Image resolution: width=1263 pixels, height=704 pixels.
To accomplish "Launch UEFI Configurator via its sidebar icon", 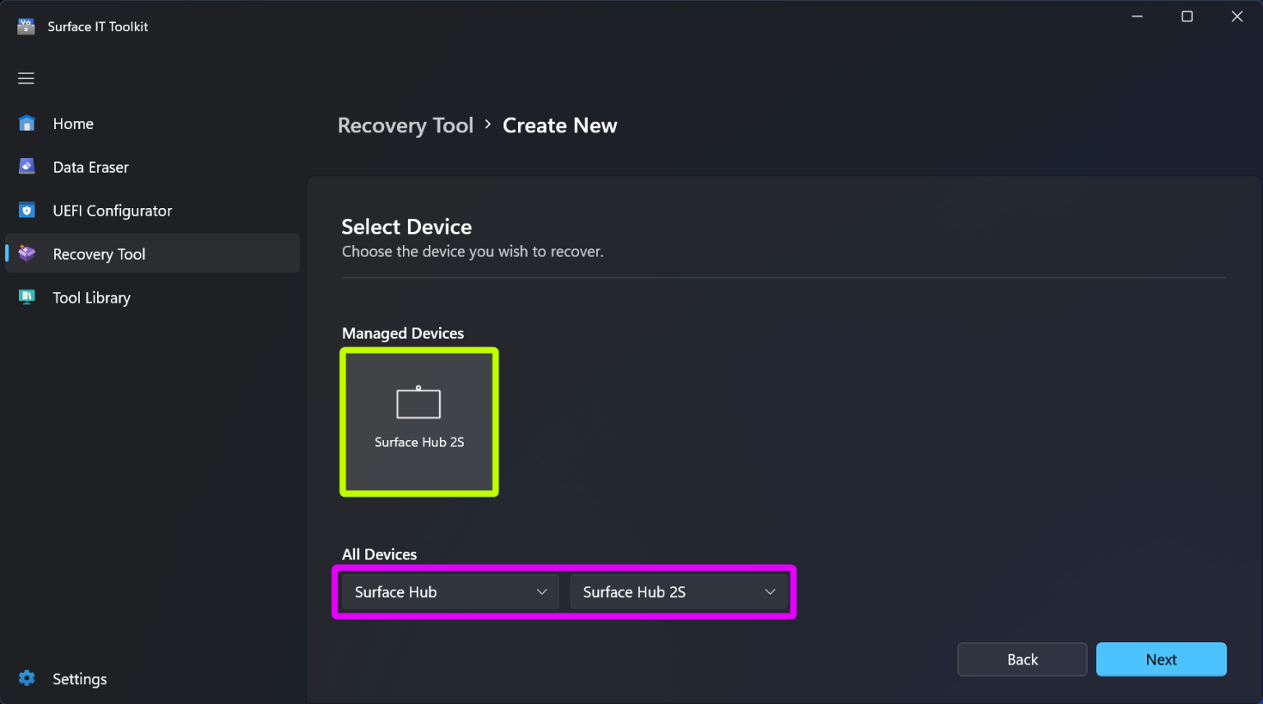I will pos(26,210).
